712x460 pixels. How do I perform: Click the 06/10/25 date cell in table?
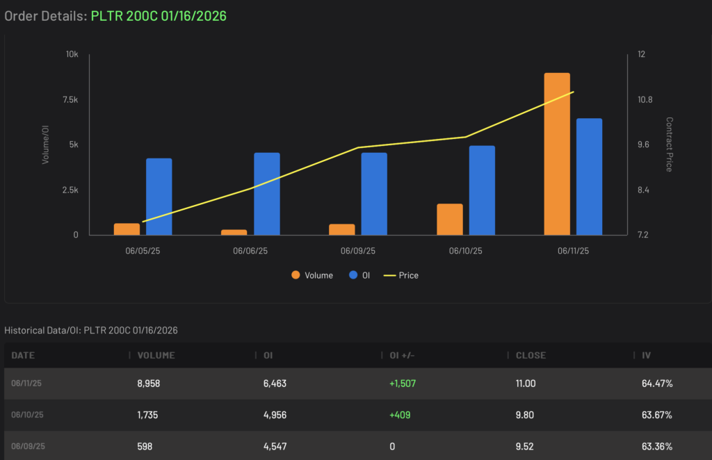[x=27, y=415]
